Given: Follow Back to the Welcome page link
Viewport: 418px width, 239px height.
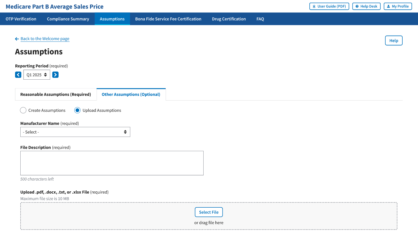Looking at the screenshot, I should [45, 39].
